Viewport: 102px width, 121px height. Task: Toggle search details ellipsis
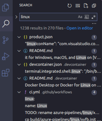coord(94,24)
